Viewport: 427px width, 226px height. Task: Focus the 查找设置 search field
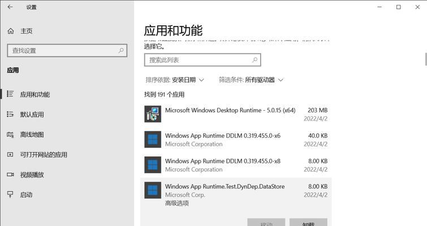click(67, 50)
